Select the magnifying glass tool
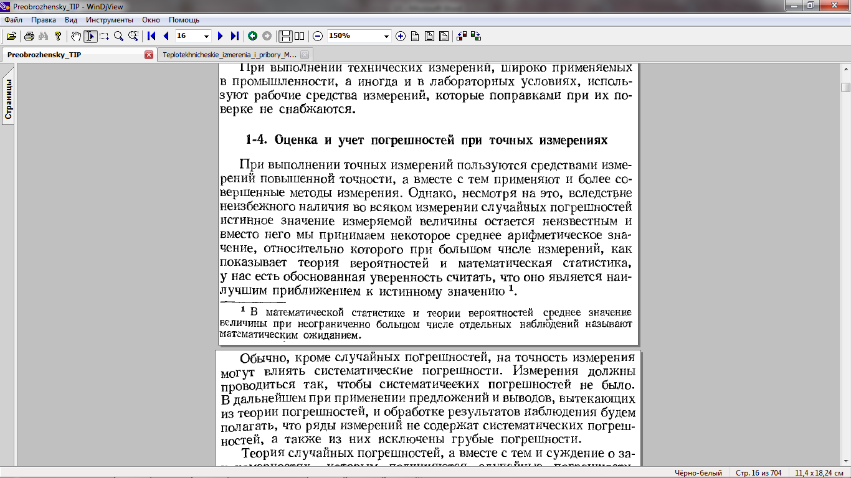The height and width of the screenshot is (478, 851). click(x=118, y=36)
